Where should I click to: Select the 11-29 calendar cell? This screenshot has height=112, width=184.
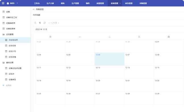(x=110, y=46)
